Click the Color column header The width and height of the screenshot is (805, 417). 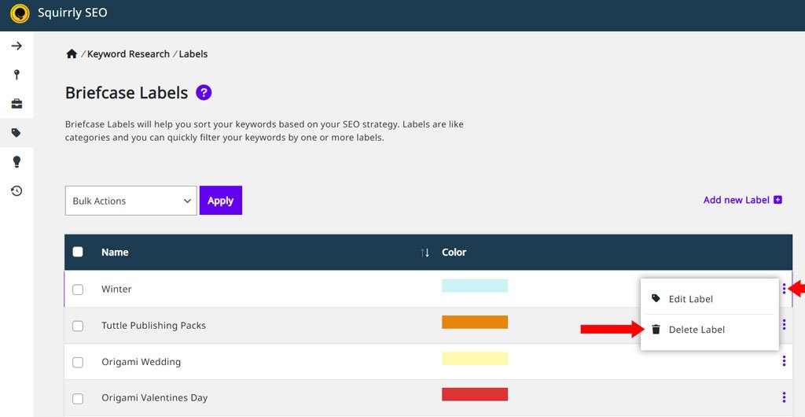click(x=454, y=252)
